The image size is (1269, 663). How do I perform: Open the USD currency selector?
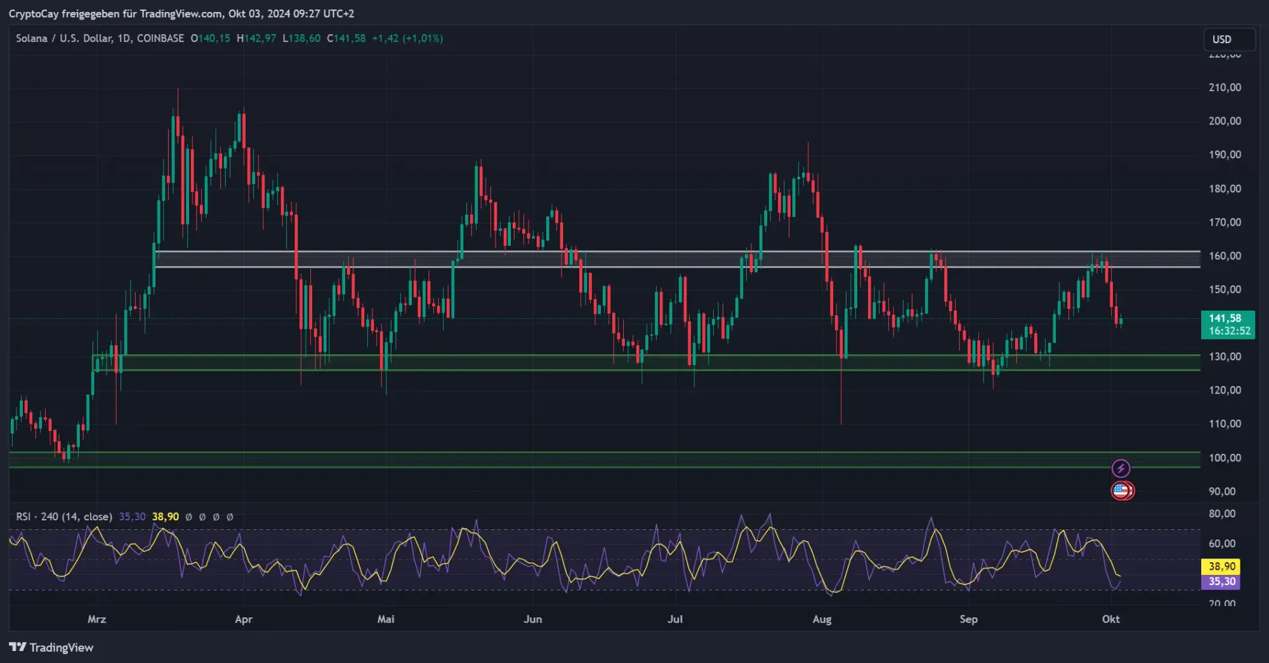click(x=1229, y=39)
